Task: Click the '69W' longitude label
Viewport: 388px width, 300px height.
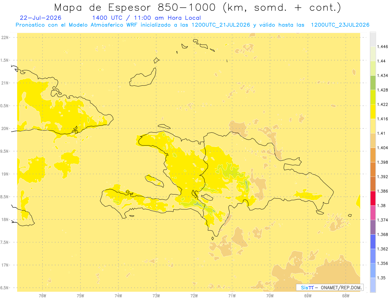Action: tap(308, 296)
